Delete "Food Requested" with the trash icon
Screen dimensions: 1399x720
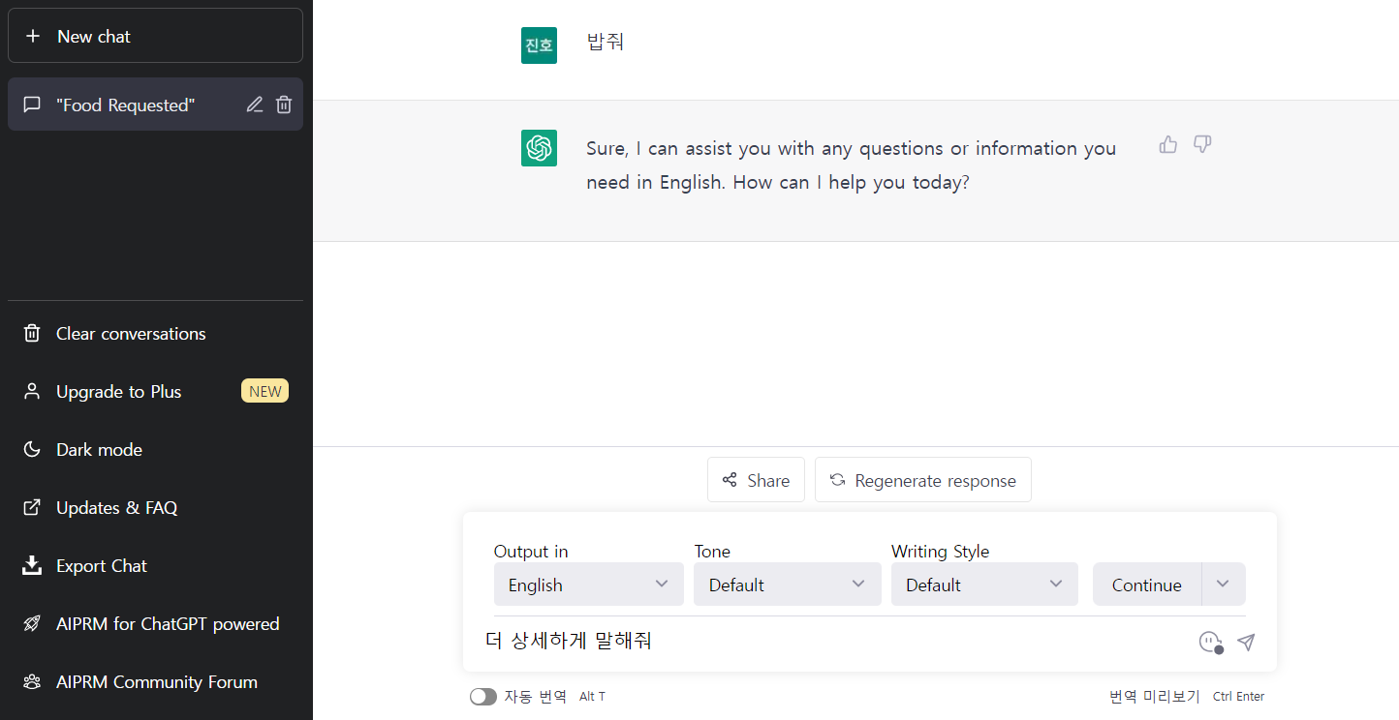point(283,105)
